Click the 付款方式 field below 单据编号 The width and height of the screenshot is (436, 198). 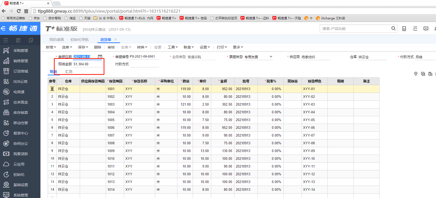tap(144, 64)
